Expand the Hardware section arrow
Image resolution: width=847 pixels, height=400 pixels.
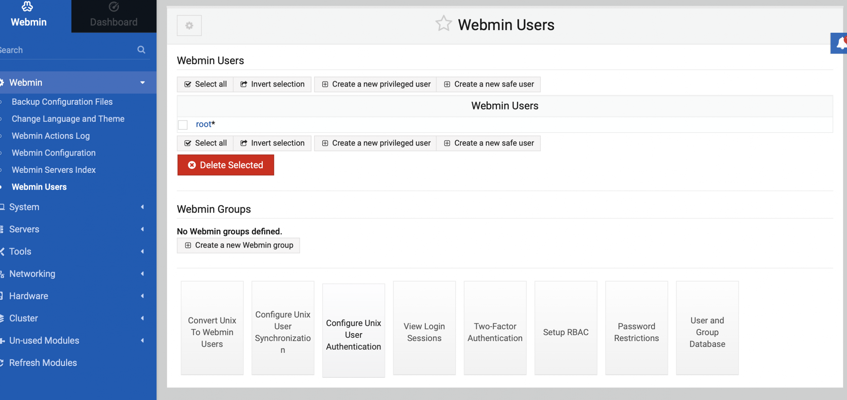(x=143, y=296)
